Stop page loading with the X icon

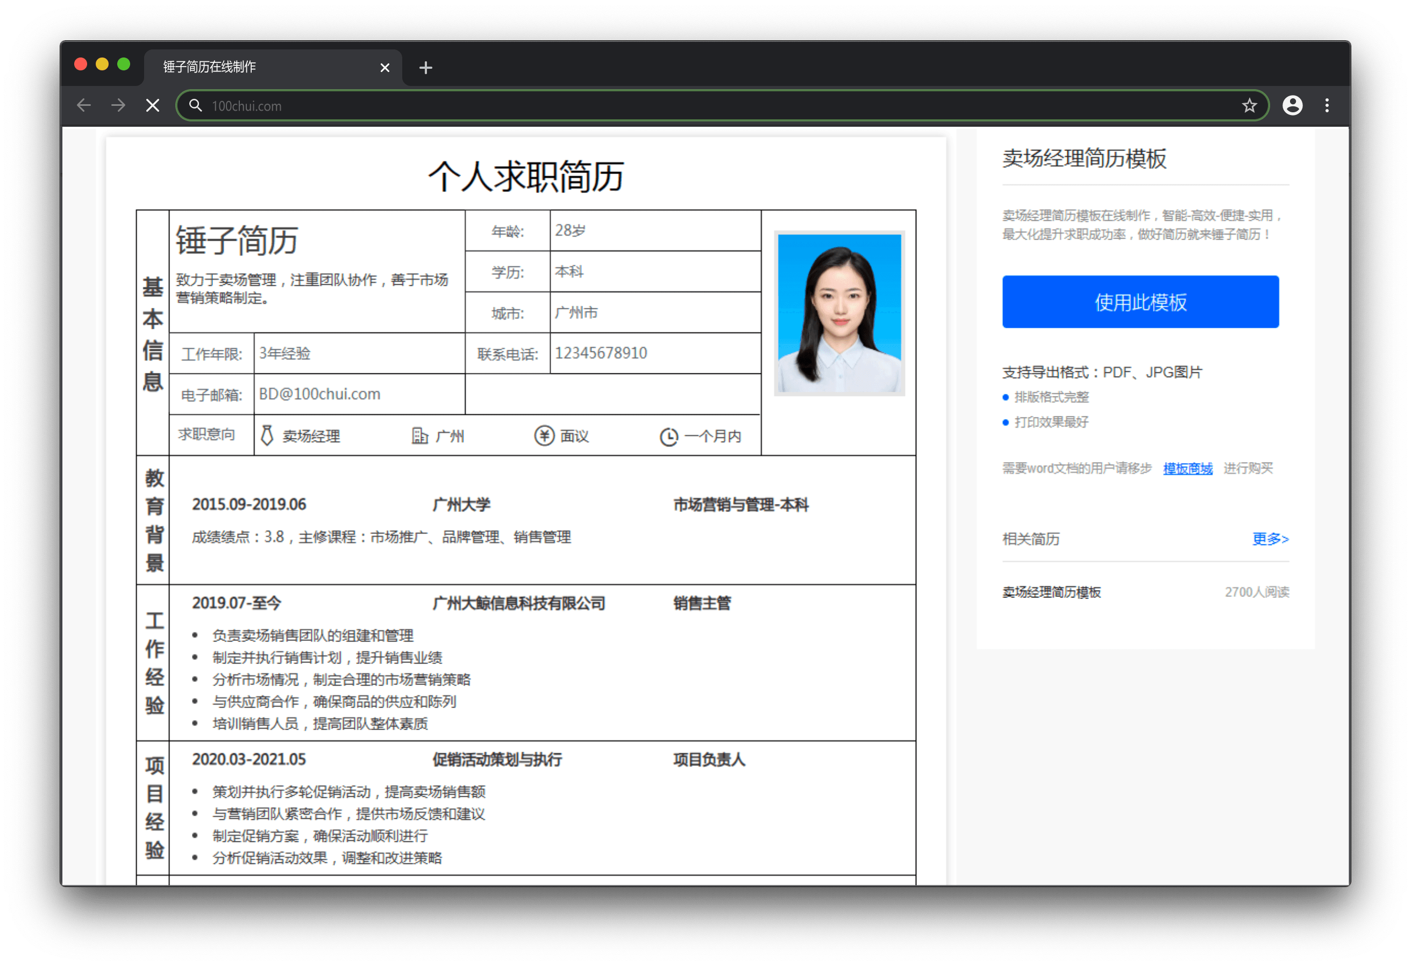click(153, 106)
